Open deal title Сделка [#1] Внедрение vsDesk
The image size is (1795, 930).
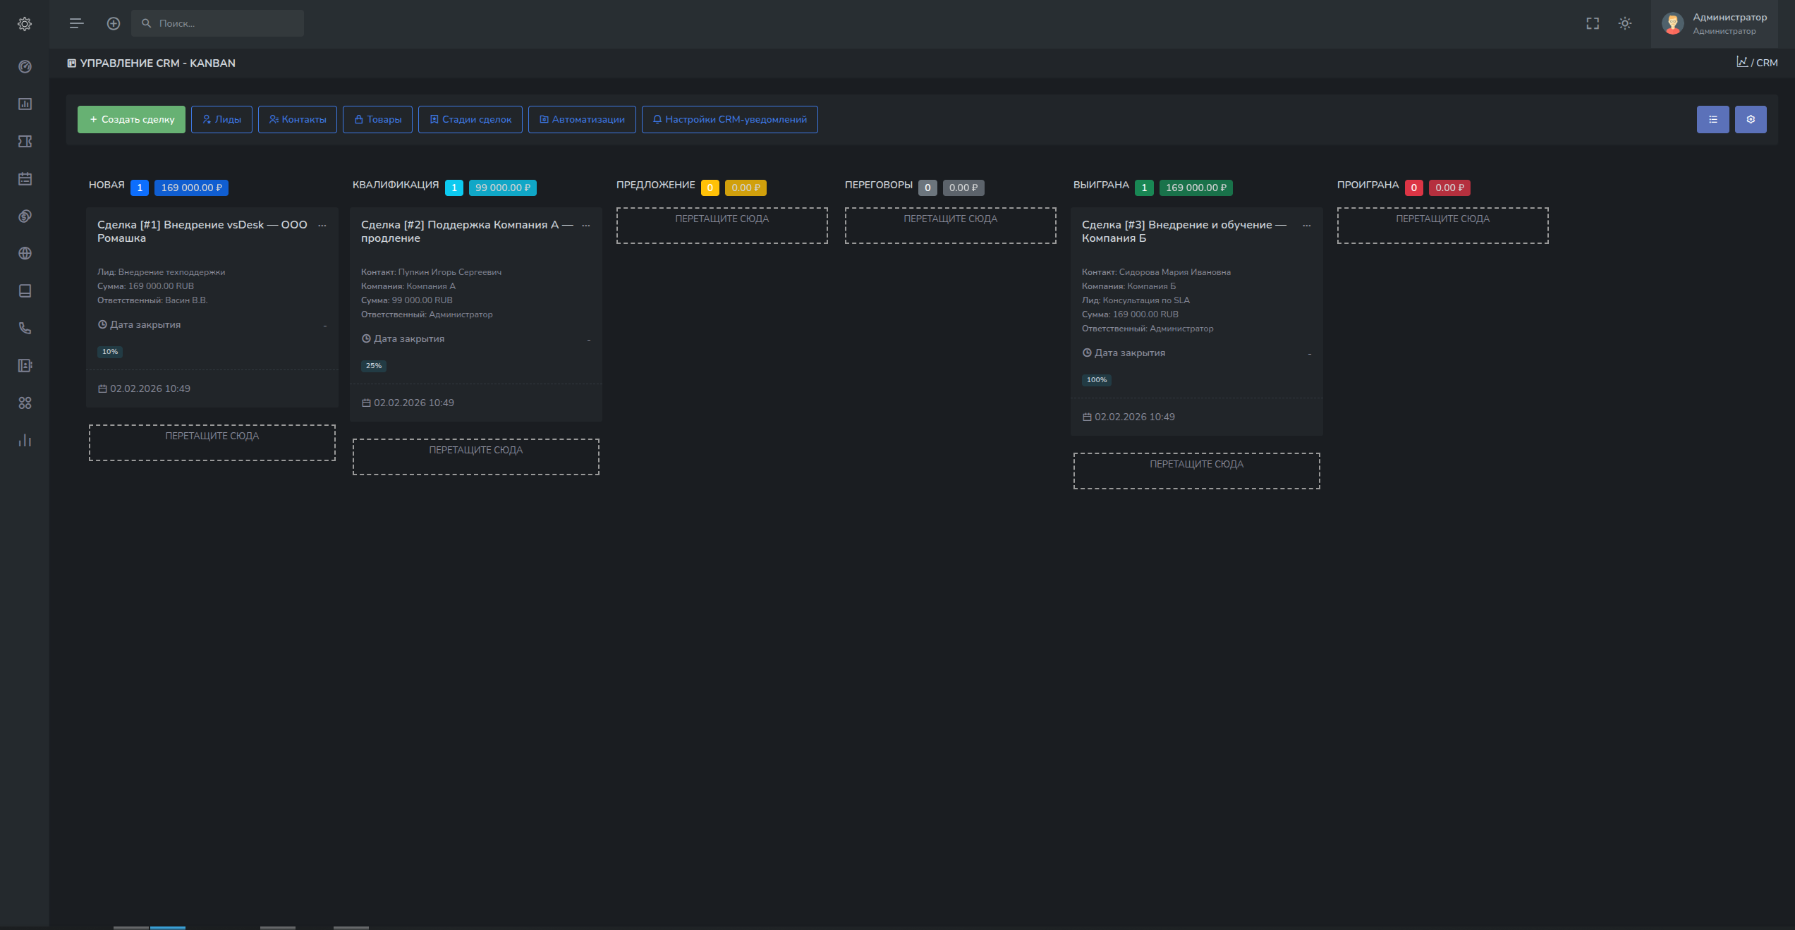tap(202, 231)
